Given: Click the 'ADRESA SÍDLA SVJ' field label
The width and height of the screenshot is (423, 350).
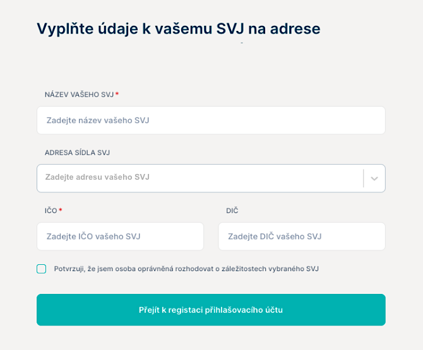Looking at the screenshot, I should tap(77, 153).
